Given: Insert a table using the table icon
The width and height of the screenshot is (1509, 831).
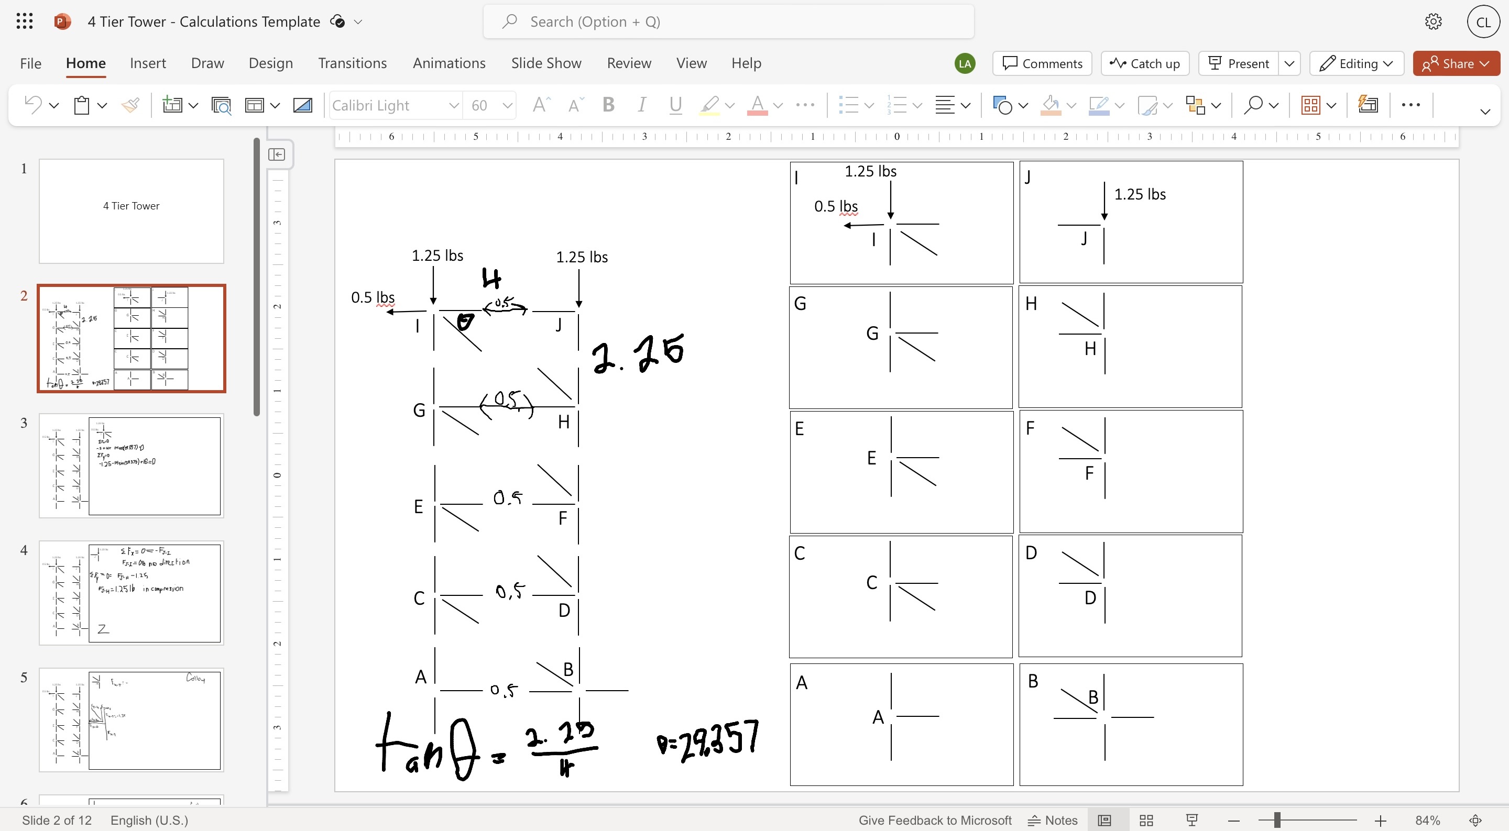Looking at the screenshot, I should pyautogui.click(x=1311, y=105).
